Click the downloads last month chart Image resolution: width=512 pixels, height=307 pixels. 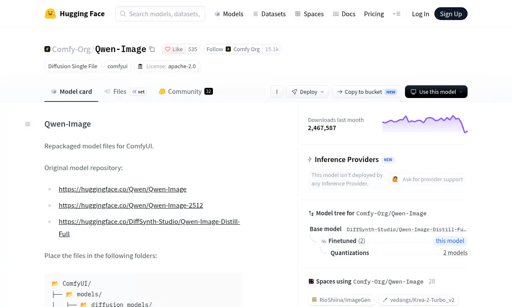425,124
